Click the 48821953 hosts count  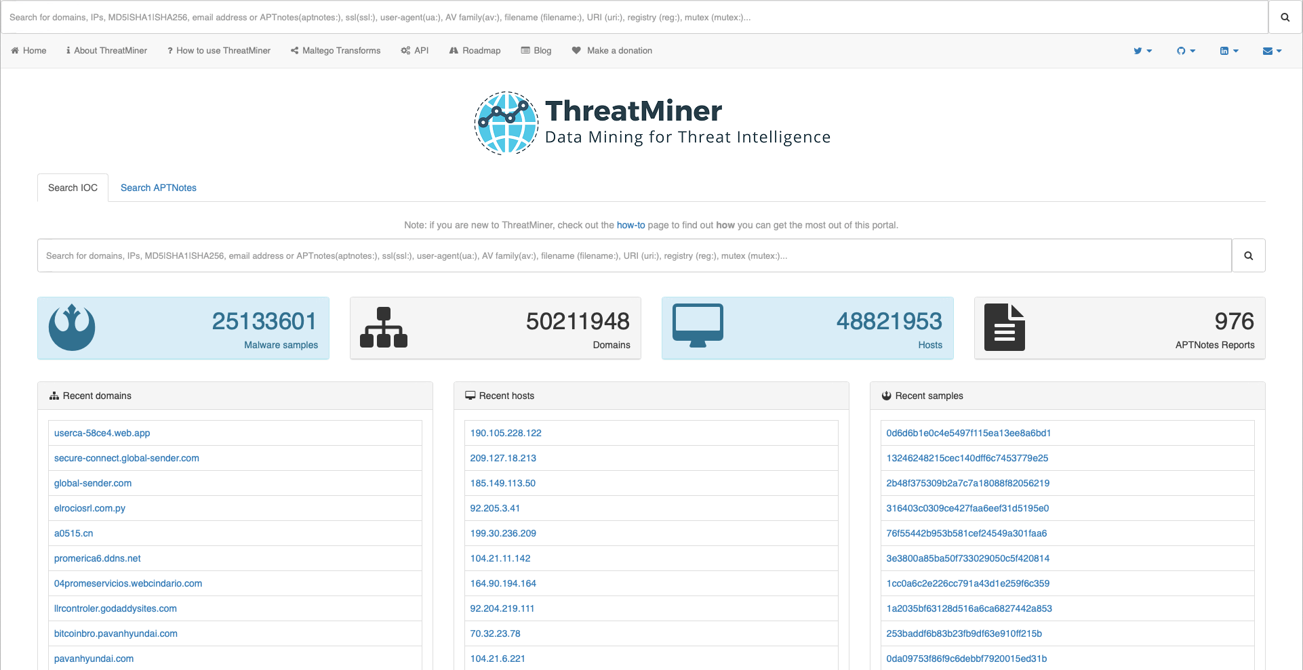point(889,321)
